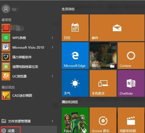Open the 天气 weather tile
This screenshot has height=133, width=145.
coord(75,83)
